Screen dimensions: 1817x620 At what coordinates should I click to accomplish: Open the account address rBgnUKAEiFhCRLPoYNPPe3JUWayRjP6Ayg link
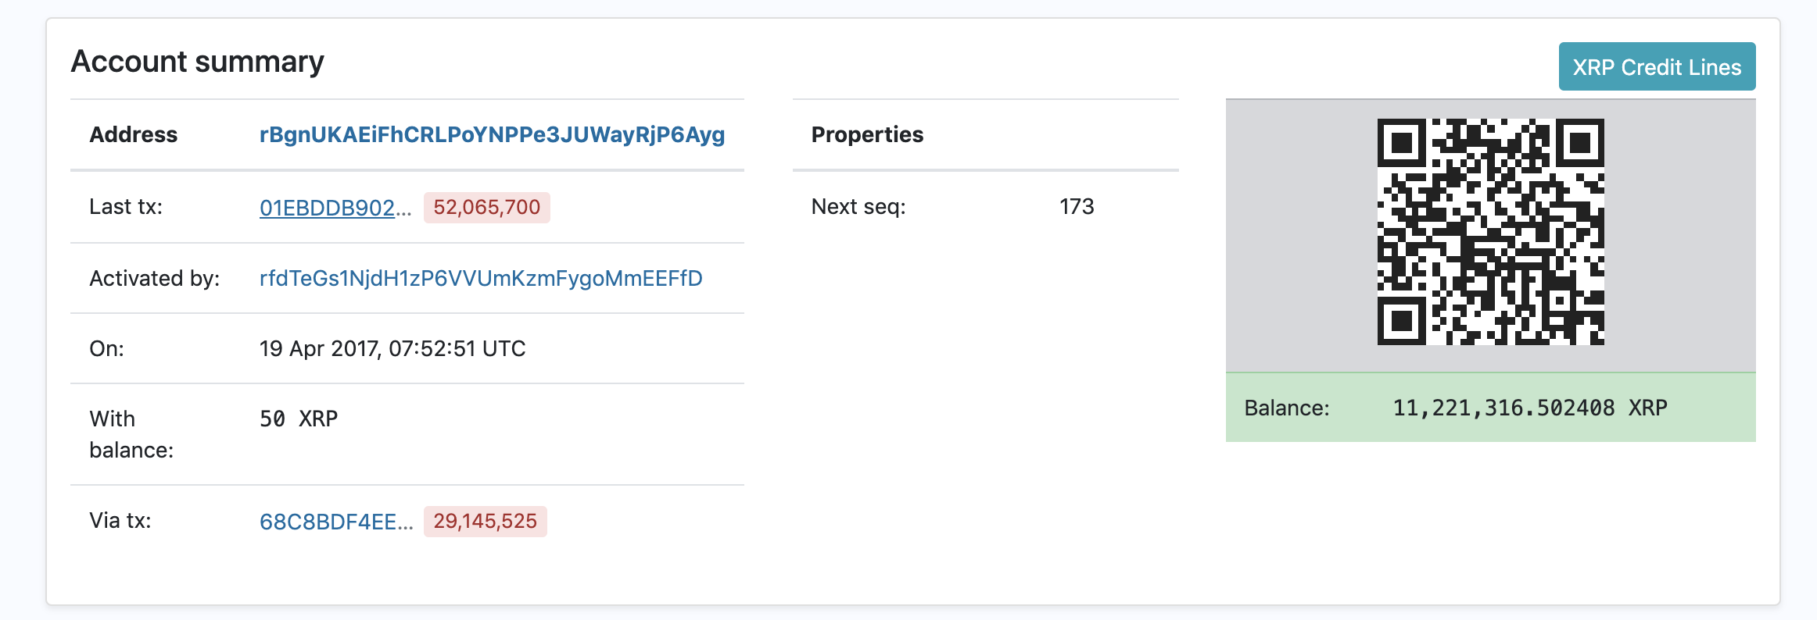click(492, 134)
